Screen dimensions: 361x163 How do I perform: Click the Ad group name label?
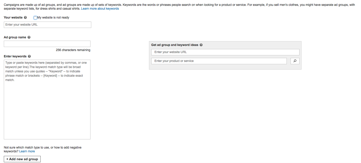coord(15,37)
